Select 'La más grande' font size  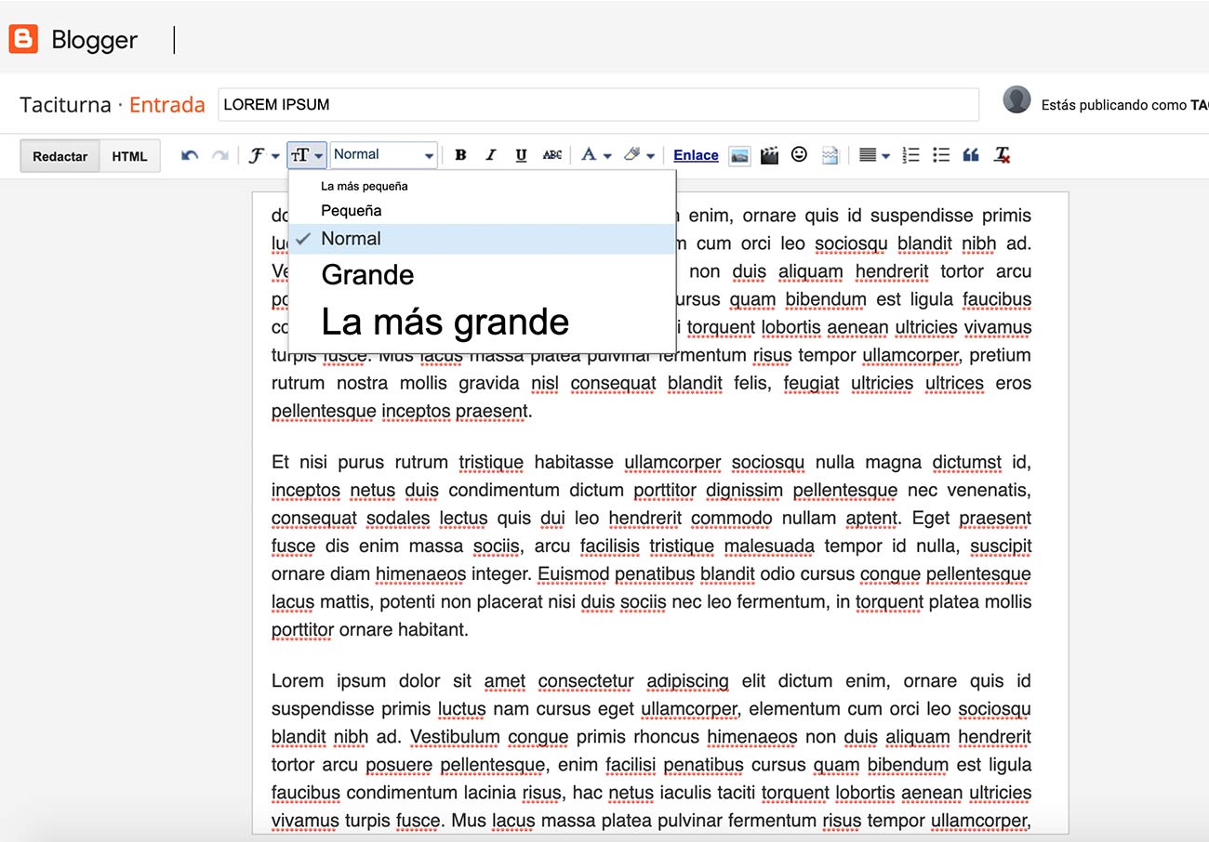click(x=445, y=322)
